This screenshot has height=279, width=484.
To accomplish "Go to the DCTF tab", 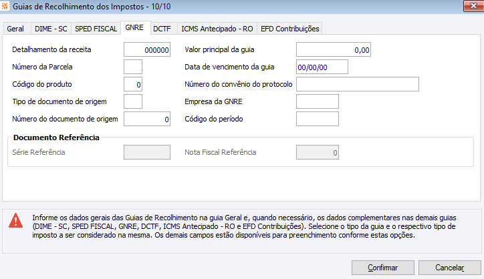I will point(161,29).
